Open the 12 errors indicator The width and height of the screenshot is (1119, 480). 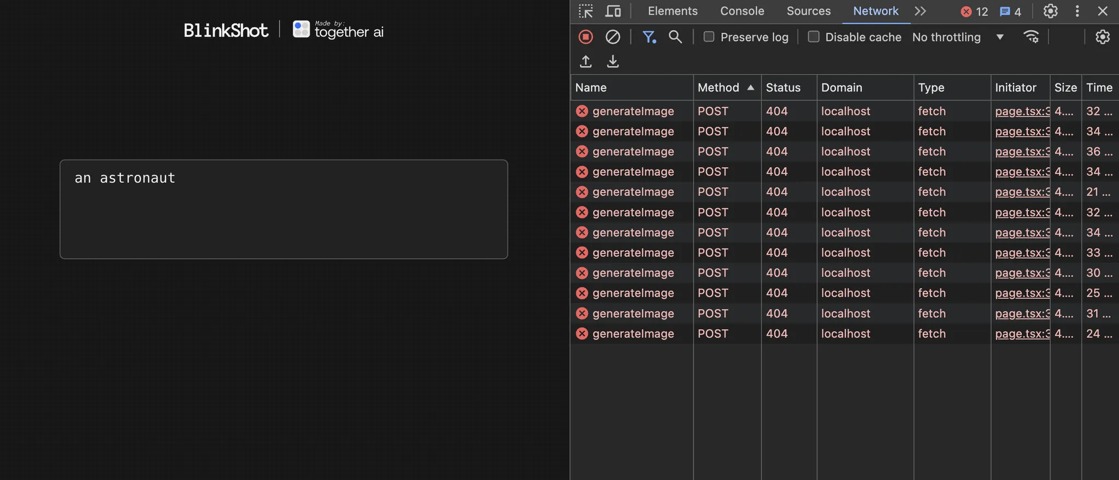[x=974, y=11]
